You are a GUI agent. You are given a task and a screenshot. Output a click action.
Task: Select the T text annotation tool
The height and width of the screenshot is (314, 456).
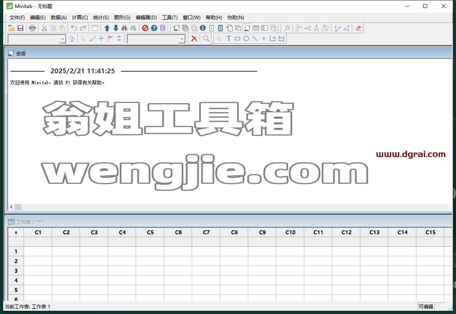[229, 38]
